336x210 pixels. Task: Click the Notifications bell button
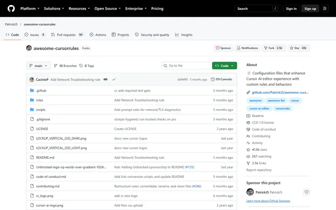coord(247,48)
